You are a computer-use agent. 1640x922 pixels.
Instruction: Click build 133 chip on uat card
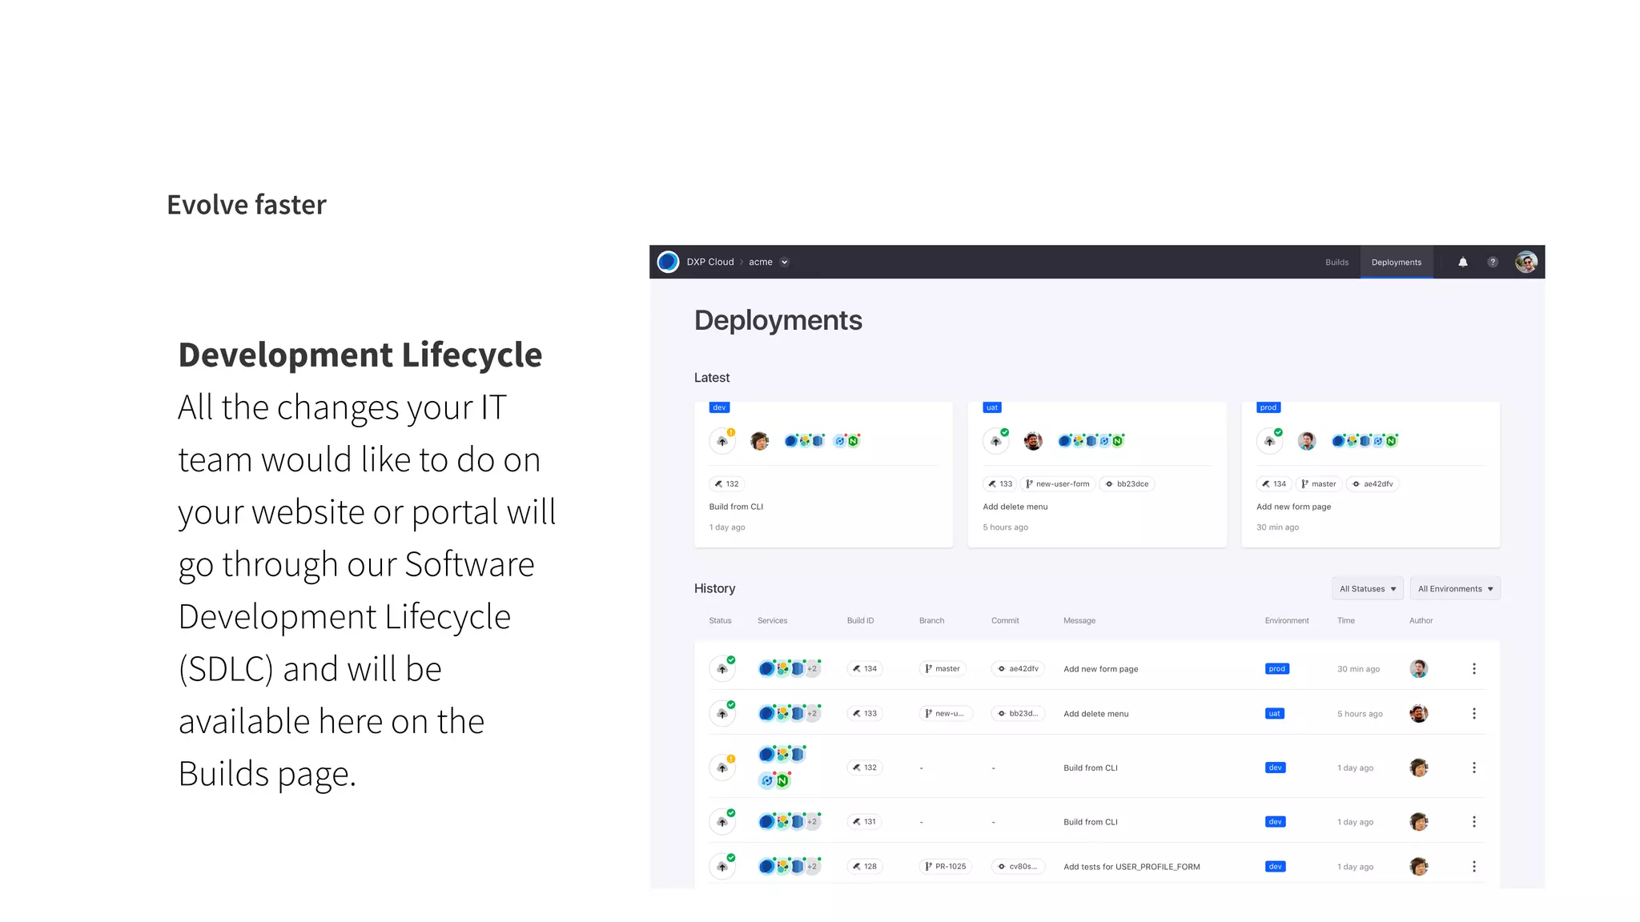1000,483
